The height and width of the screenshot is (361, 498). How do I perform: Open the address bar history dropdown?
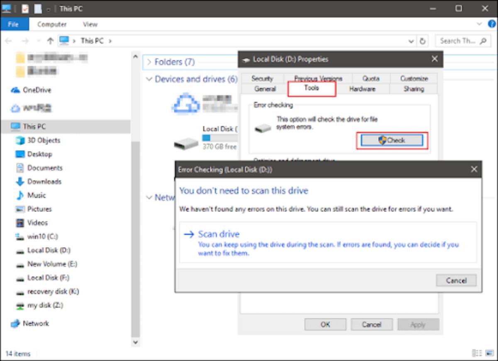(x=411, y=41)
